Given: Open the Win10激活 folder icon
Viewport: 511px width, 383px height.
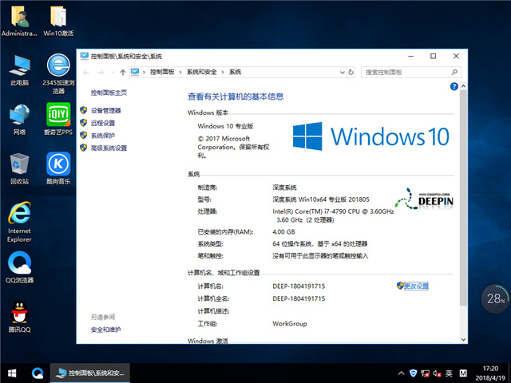Looking at the screenshot, I should tap(58, 21).
